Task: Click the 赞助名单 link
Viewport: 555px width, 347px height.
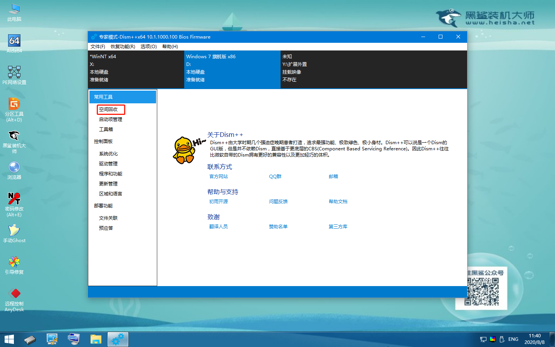Action: [x=278, y=227]
